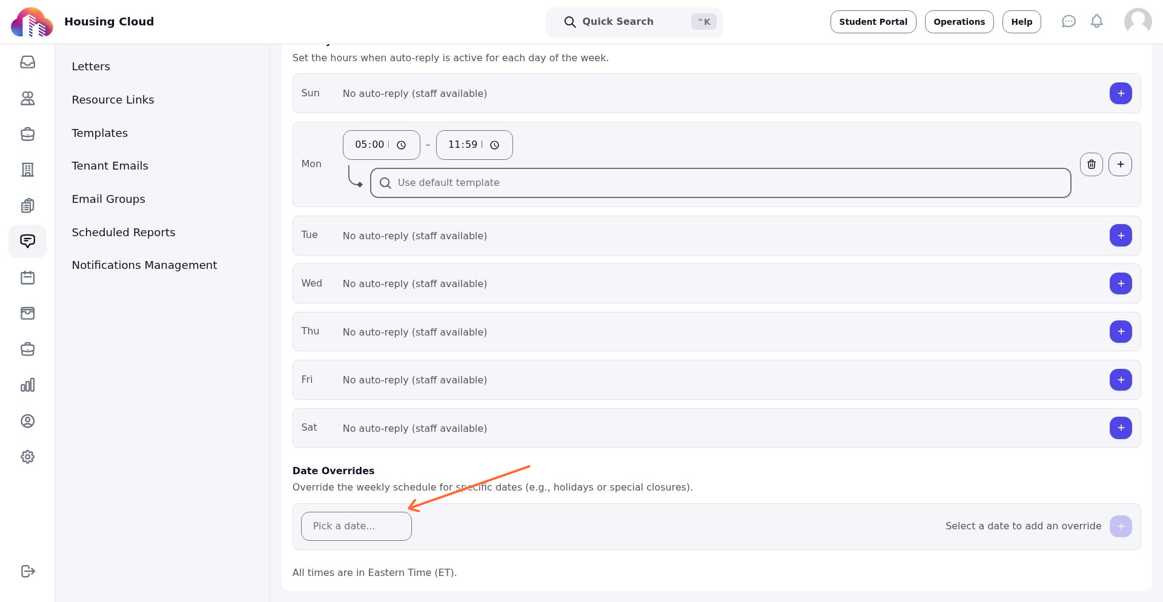Click the Student Portal button
Viewport: 1163px width, 602px height.
click(873, 22)
